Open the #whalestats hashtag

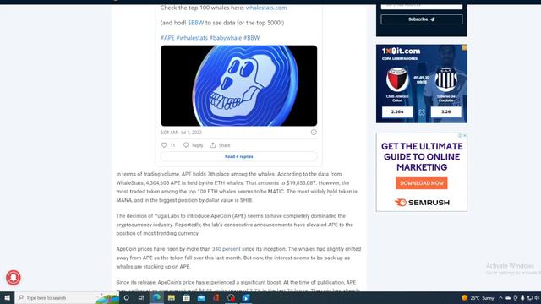tap(192, 38)
